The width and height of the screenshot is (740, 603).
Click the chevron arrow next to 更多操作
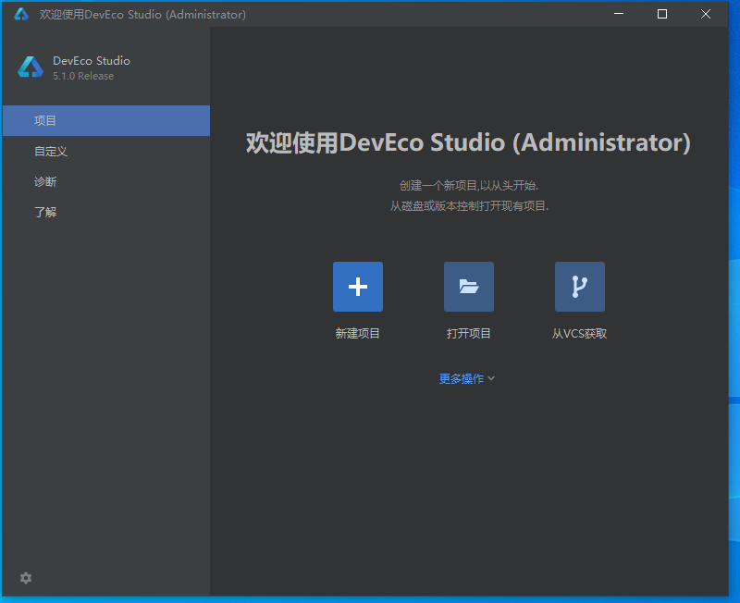coord(491,379)
